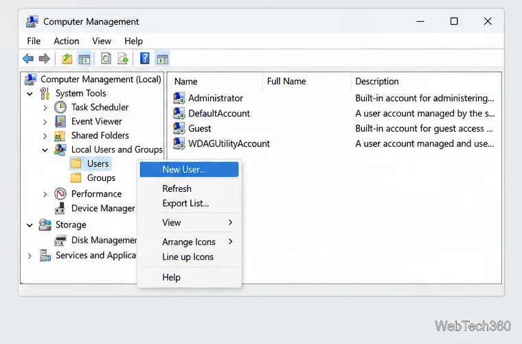Open the View submenu arrow

[231, 222]
